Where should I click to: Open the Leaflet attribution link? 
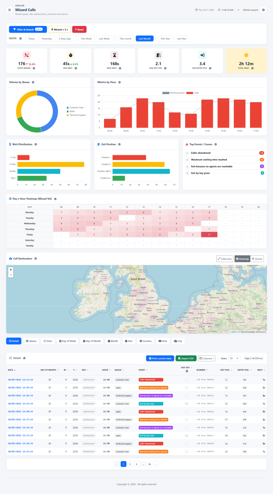pyautogui.click(x=233, y=332)
